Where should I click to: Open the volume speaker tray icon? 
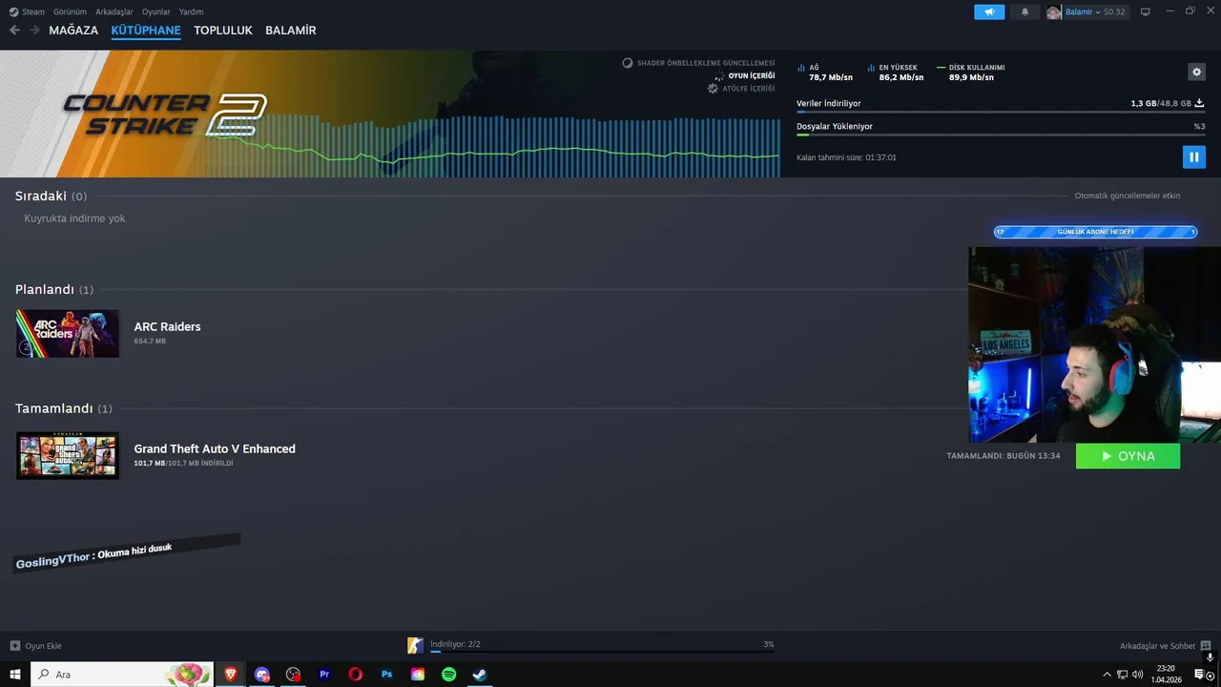[x=1137, y=675]
